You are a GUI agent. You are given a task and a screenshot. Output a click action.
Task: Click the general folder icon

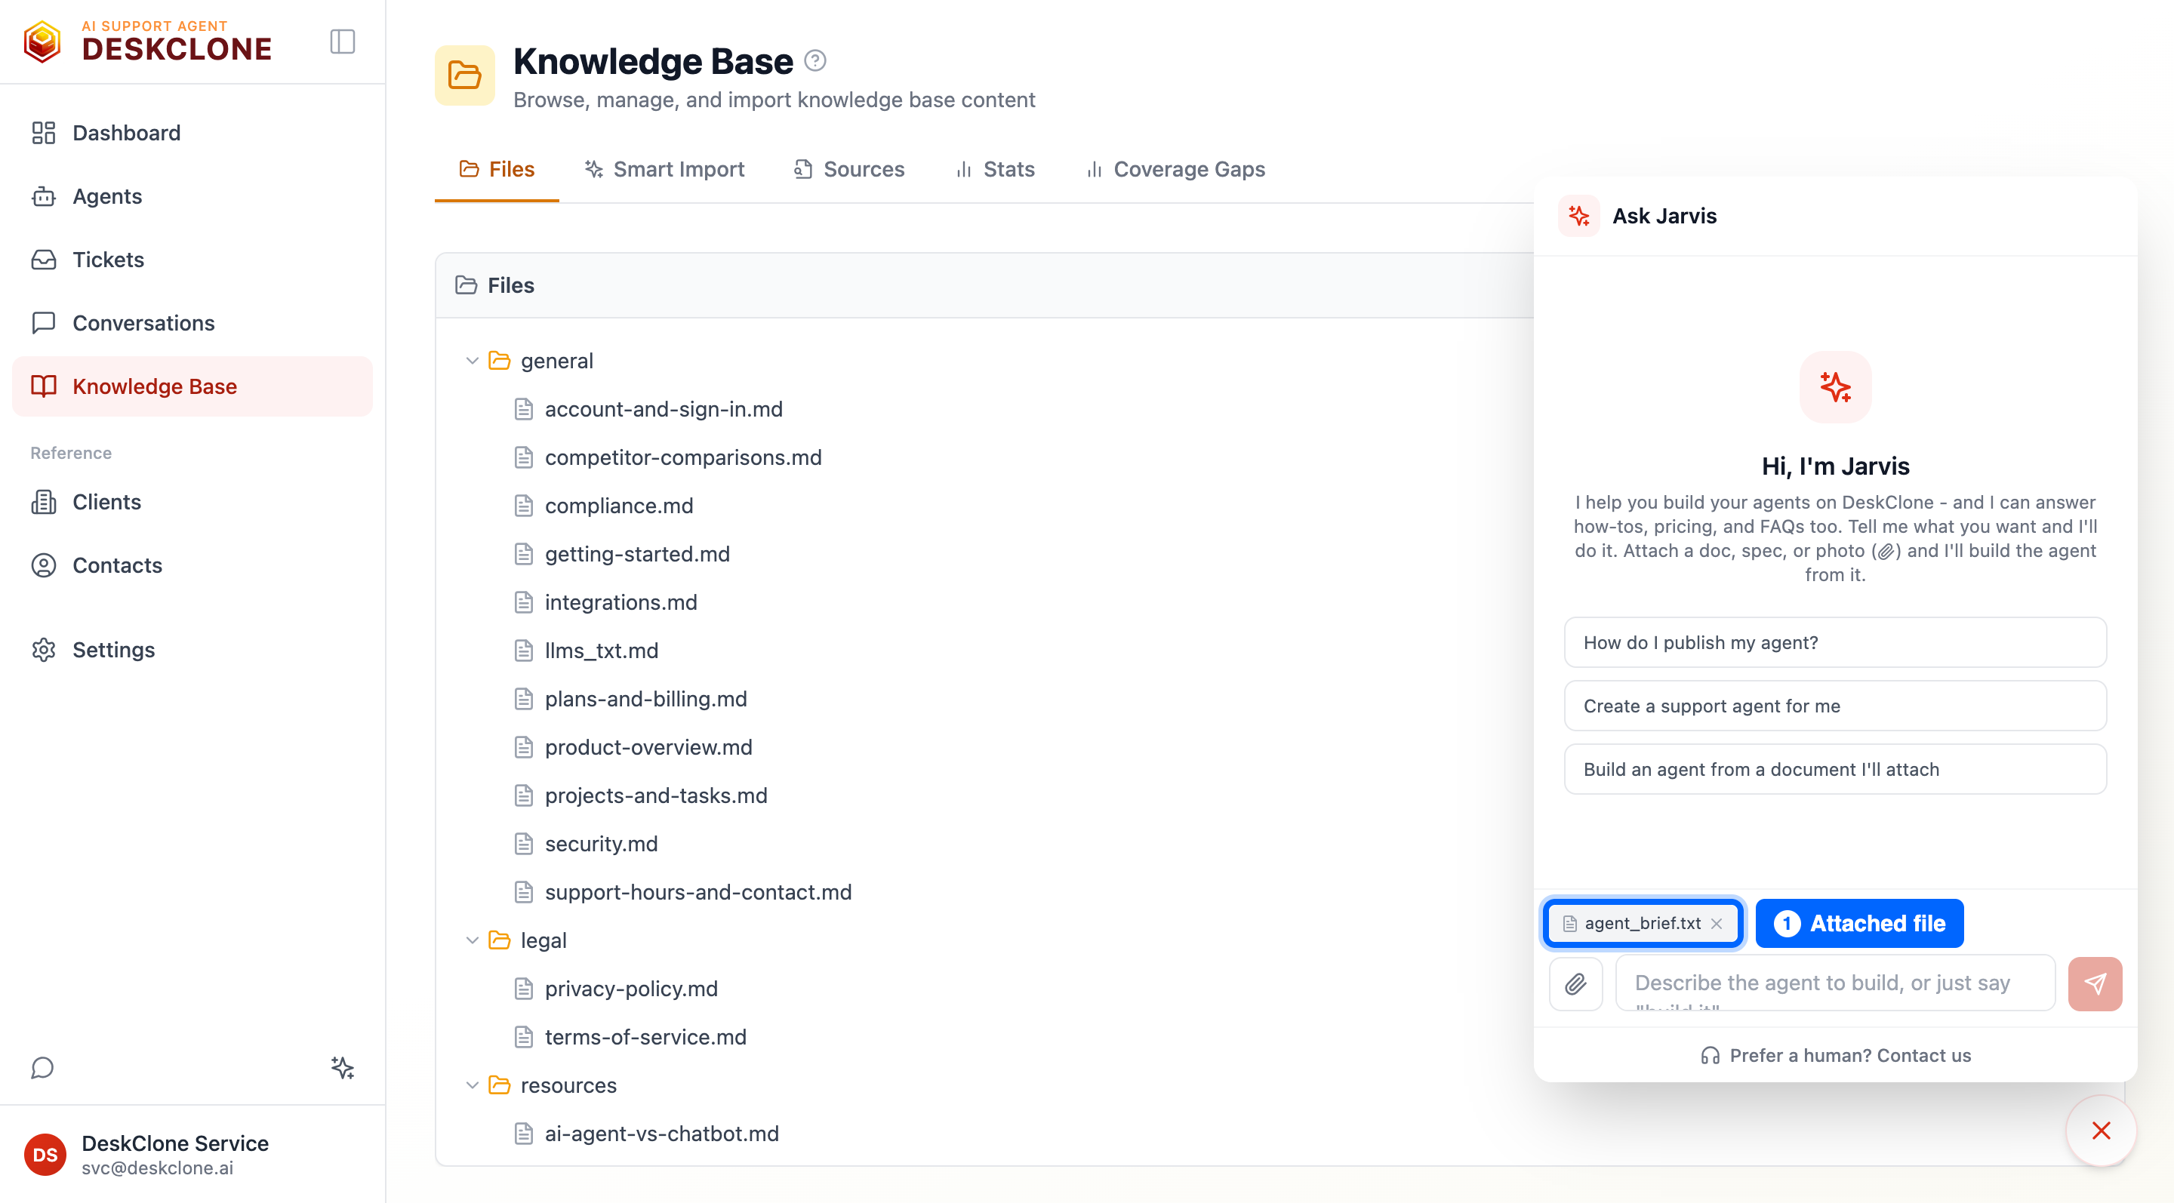click(x=500, y=360)
